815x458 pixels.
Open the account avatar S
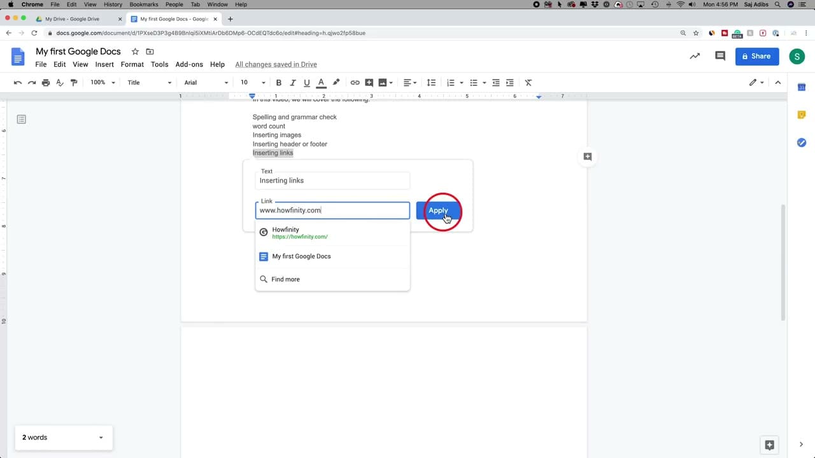coord(797,56)
